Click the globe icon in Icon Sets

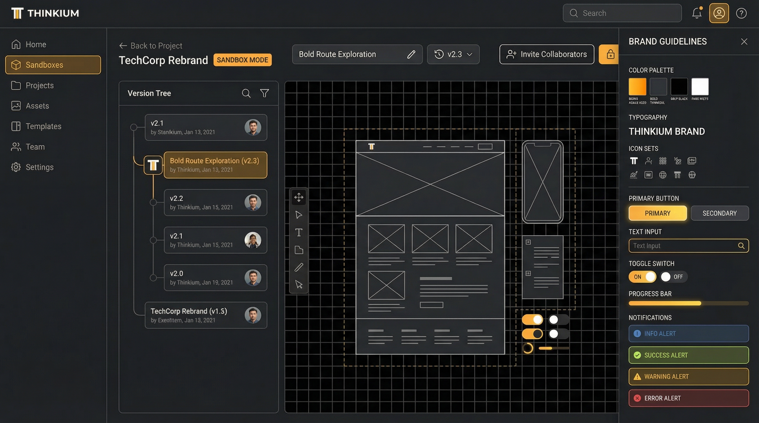pos(662,175)
